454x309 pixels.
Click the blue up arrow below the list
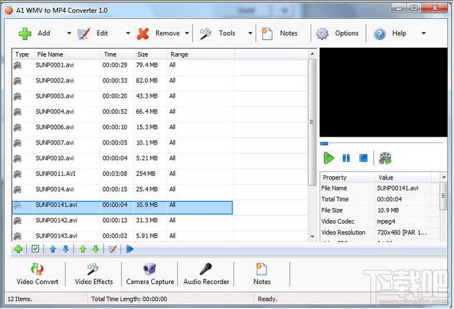[x=53, y=249]
